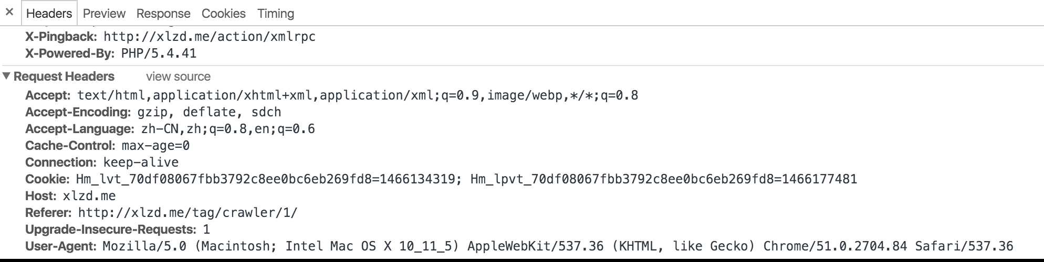Click the Cache-Control max-age=0 value

155,146
